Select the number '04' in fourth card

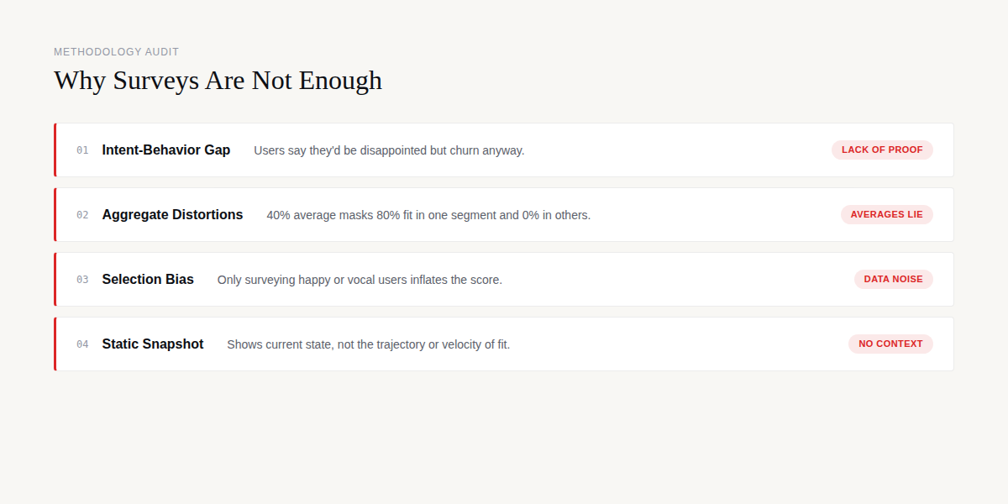[82, 344]
